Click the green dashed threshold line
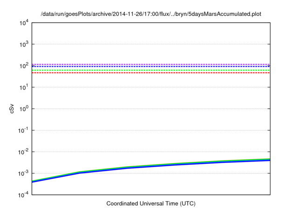Viewport: 298px width, 208px height. [151, 70]
